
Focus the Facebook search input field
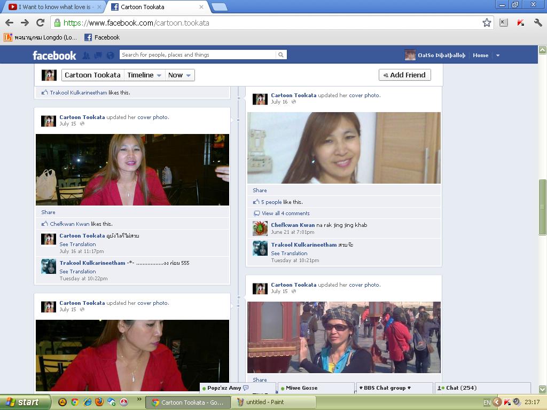tap(198, 55)
